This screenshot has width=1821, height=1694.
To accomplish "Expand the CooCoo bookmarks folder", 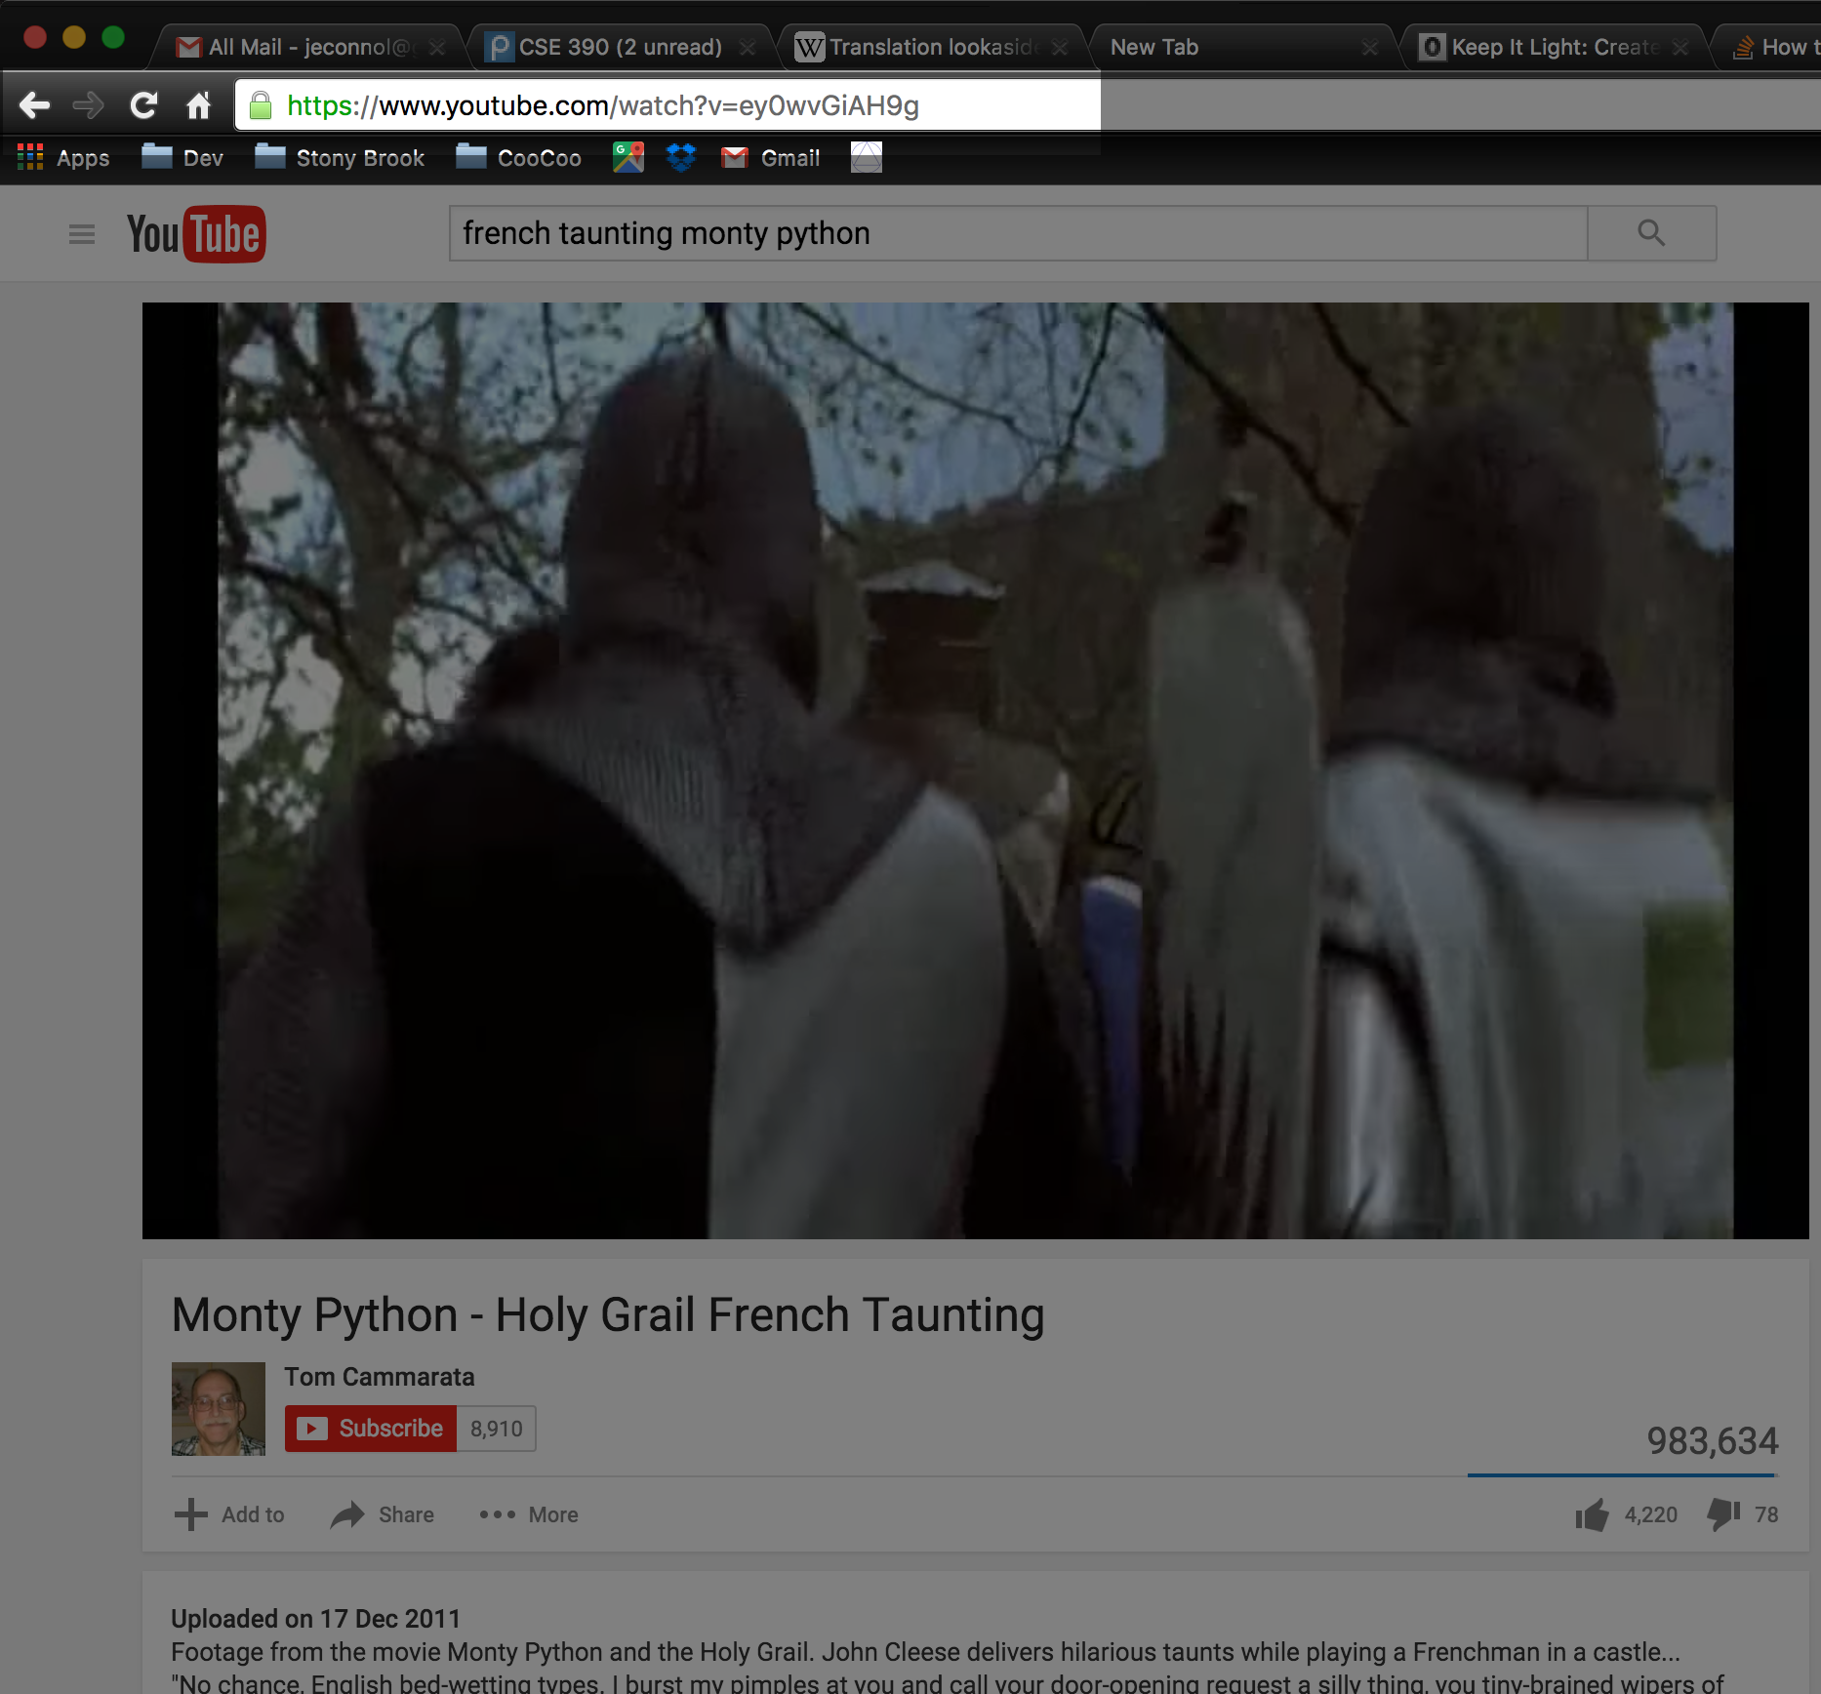I will (x=518, y=157).
